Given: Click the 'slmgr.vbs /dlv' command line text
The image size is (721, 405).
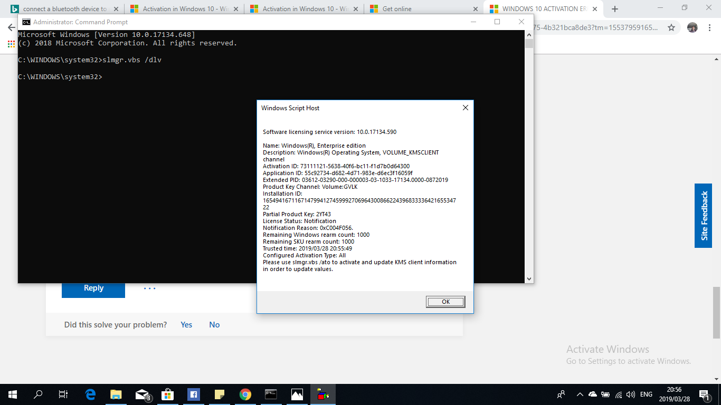Looking at the screenshot, I should tap(132, 60).
